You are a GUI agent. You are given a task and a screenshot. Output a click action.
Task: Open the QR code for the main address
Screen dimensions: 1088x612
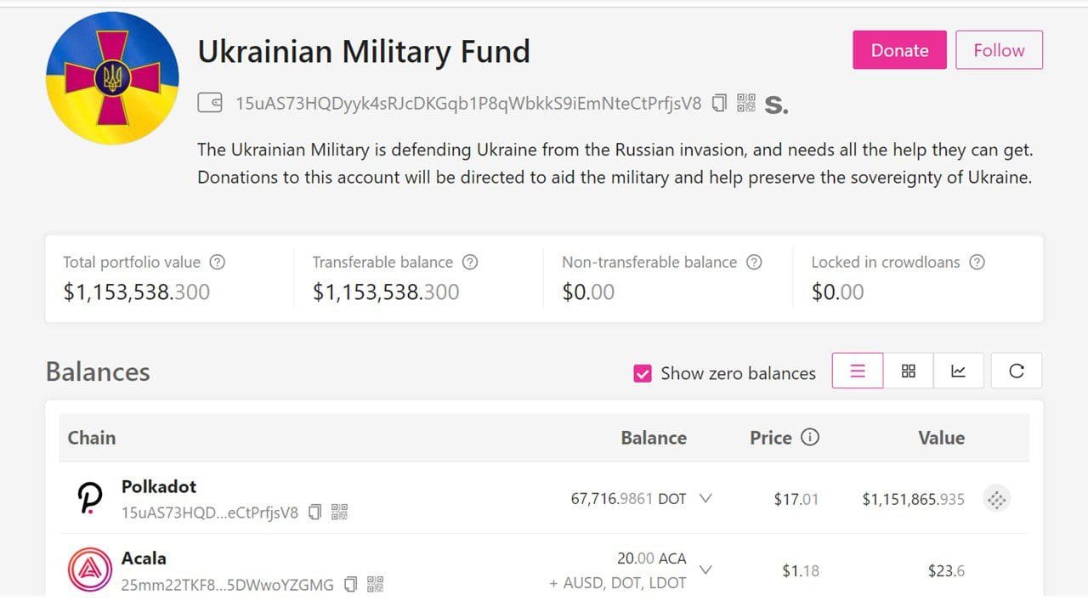pyautogui.click(x=745, y=103)
